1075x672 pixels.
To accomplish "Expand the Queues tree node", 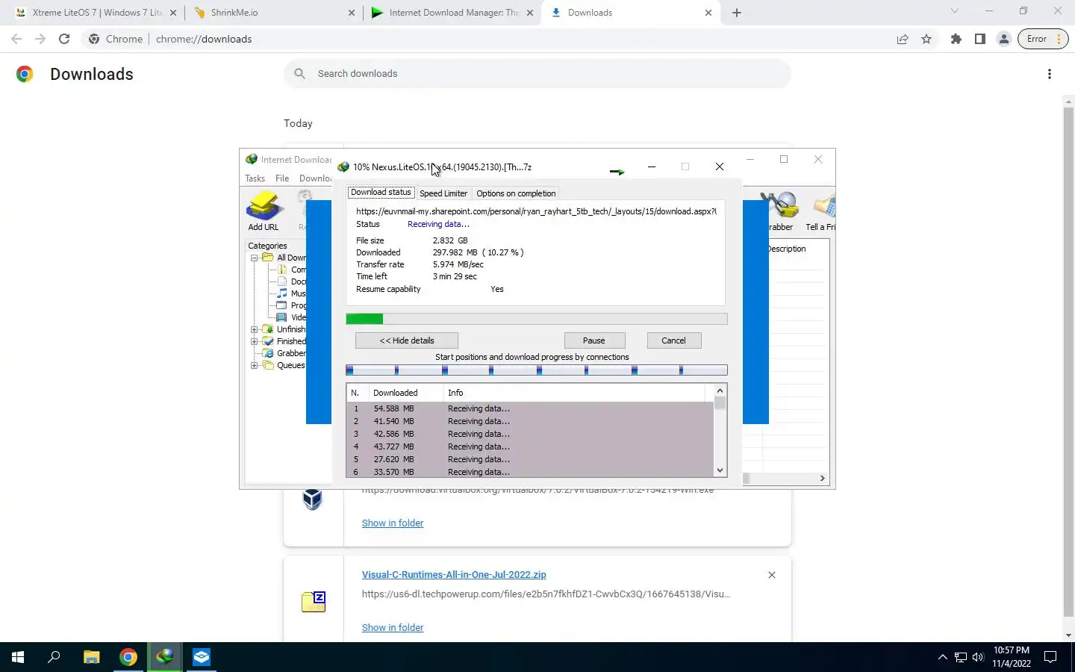I will [x=255, y=365].
